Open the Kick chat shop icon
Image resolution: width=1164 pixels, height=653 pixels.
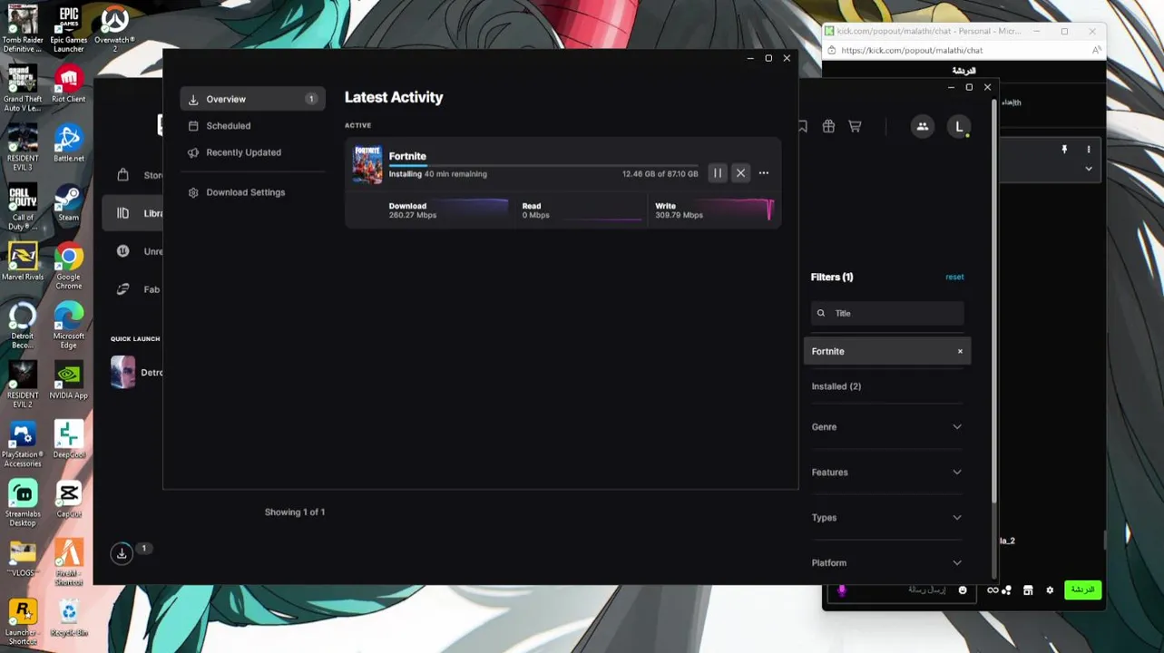tap(1028, 590)
